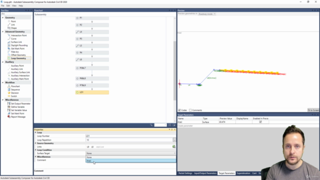Switch to the Superelevation tab
Viewport: 320px width, 180px height.
pyautogui.click(x=243, y=173)
